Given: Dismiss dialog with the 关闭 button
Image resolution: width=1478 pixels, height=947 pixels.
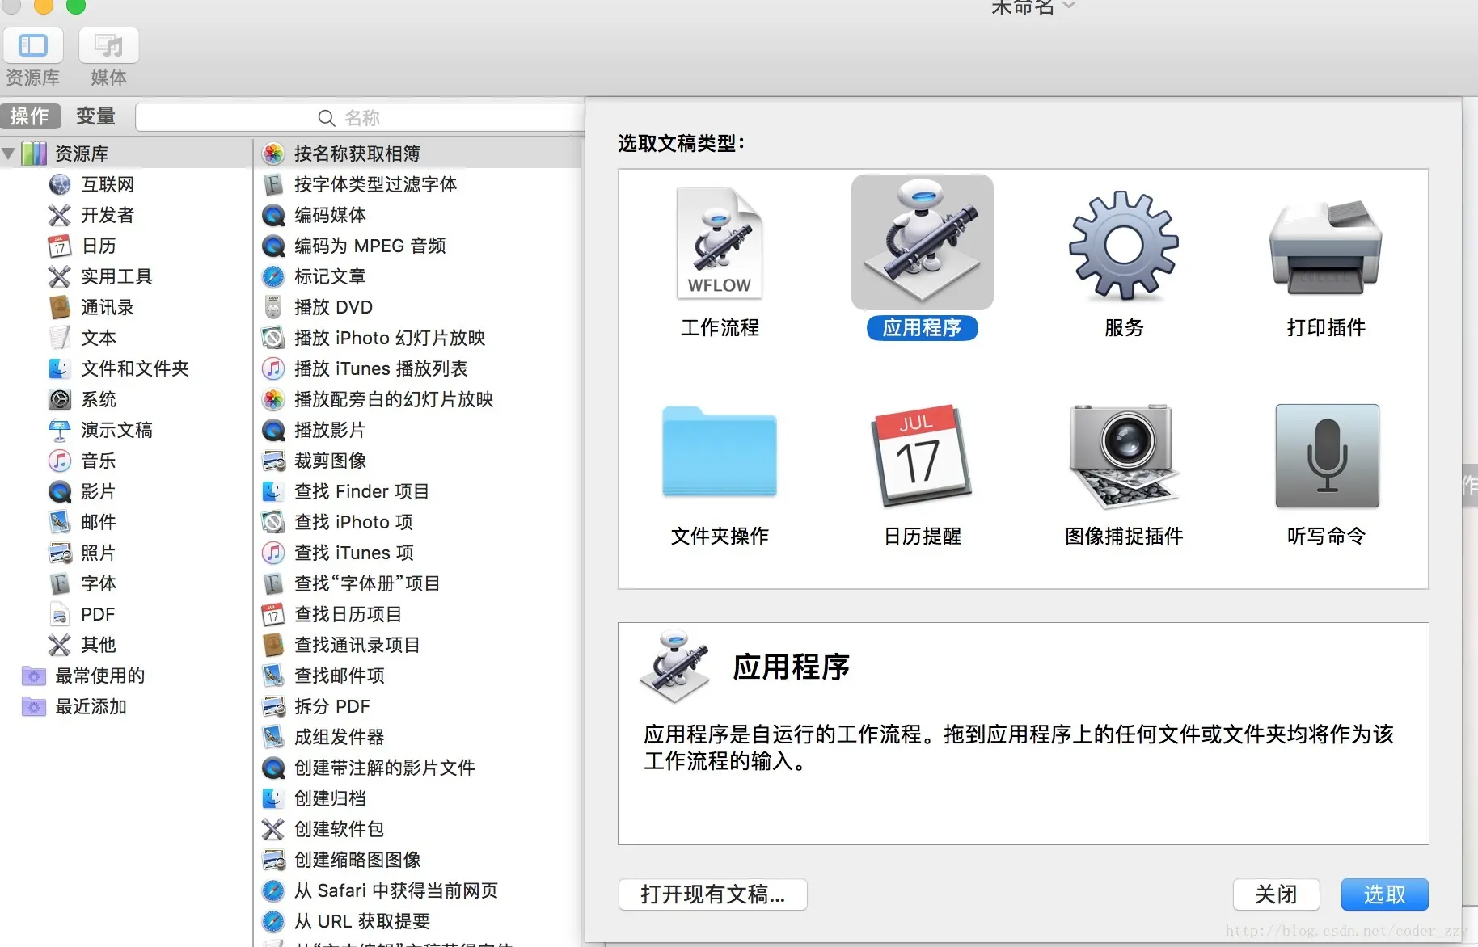Looking at the screenshot, I should [x=1276, y=894].
